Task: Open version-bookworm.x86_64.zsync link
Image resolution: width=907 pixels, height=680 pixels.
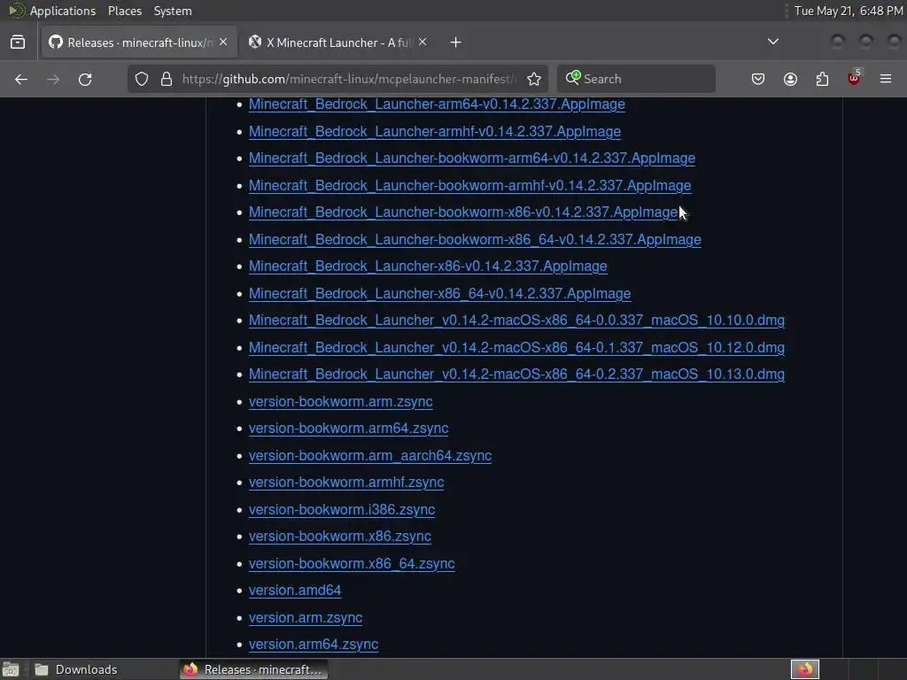Action: click(x=352, y=564)
